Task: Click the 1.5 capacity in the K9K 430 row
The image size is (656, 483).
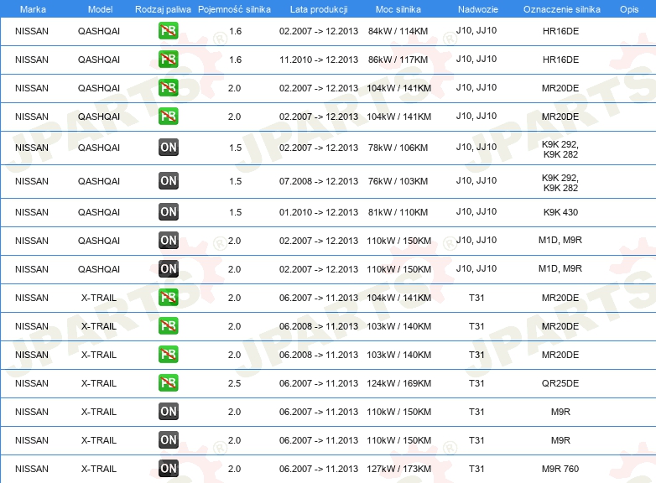Action: tap(235, 212)
